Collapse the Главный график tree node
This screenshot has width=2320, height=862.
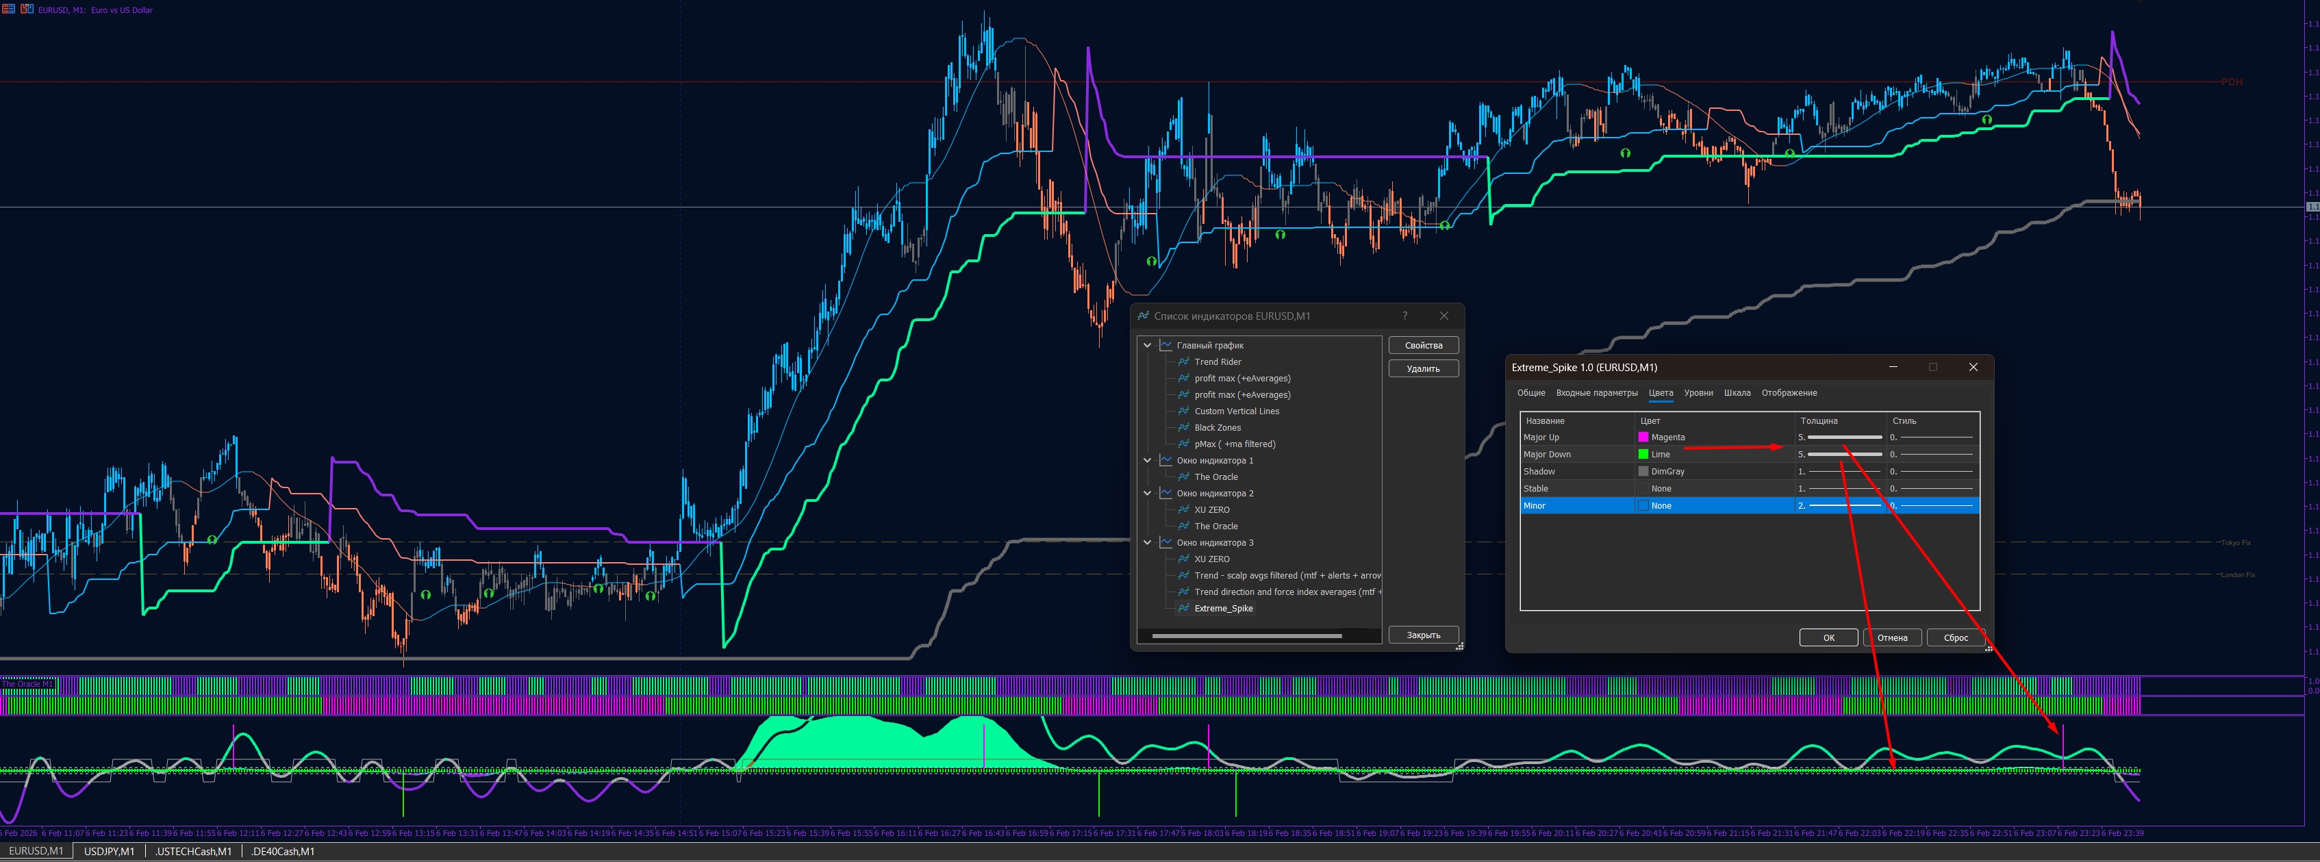tap(1148, 346)
